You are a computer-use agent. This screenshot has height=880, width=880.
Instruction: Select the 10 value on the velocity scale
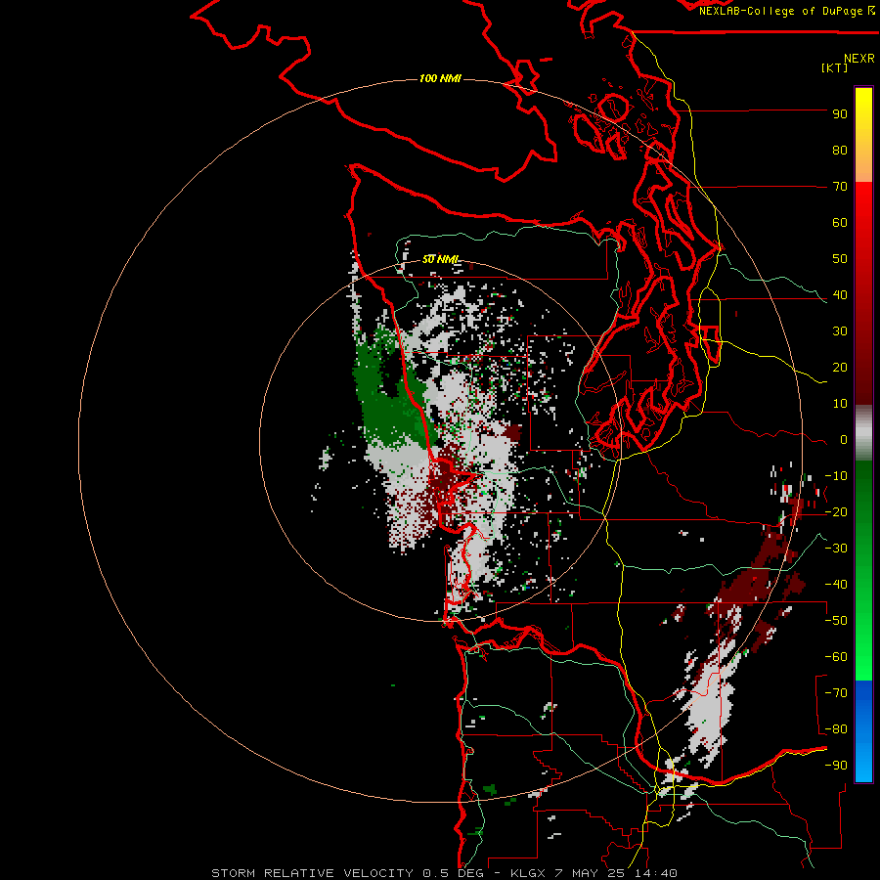click(x=840, y=404)
